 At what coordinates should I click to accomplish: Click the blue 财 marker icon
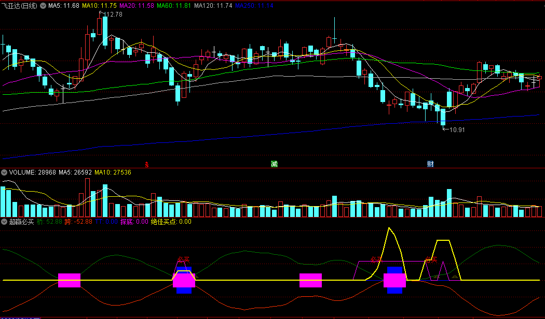(431, 164)
